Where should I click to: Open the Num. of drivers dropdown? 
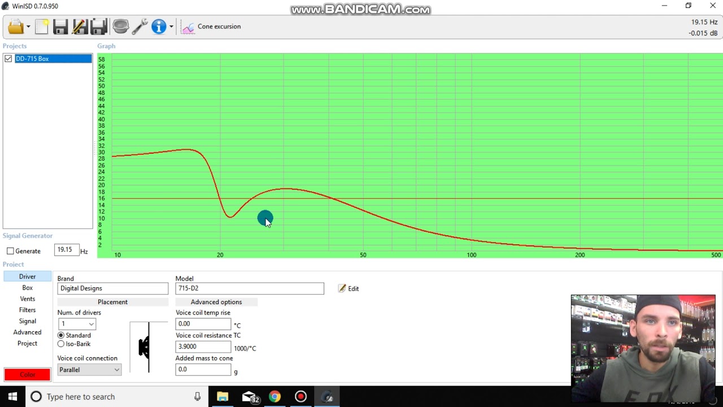[77, 324]
